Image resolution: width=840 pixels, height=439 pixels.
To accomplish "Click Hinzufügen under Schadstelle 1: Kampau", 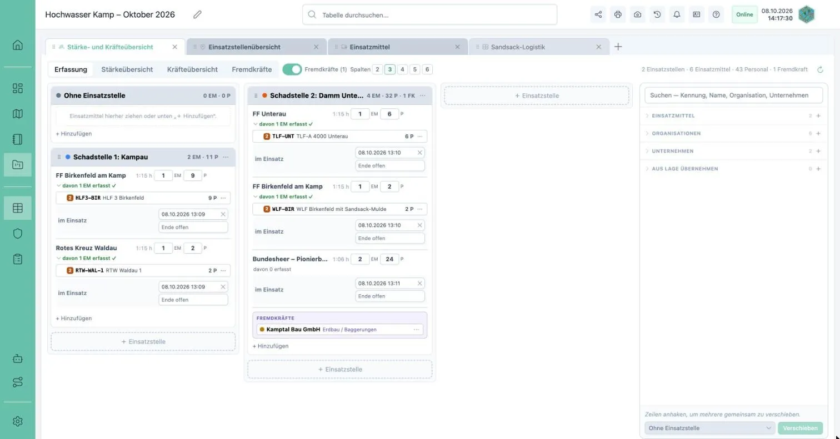I will (74, 319).
